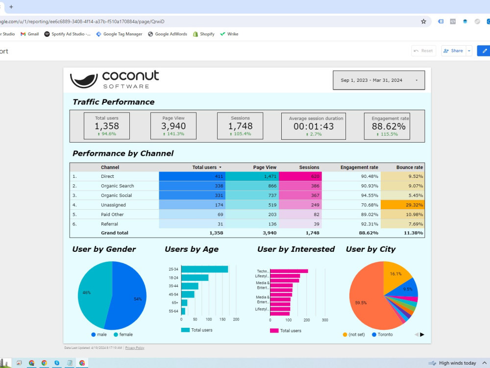Click the code brackets extension icon in toolbar
The image size is (490, 368).
(x=453, y=22)
